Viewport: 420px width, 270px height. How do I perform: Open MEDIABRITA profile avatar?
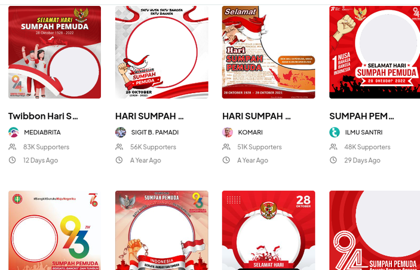[x=13, y=133]
